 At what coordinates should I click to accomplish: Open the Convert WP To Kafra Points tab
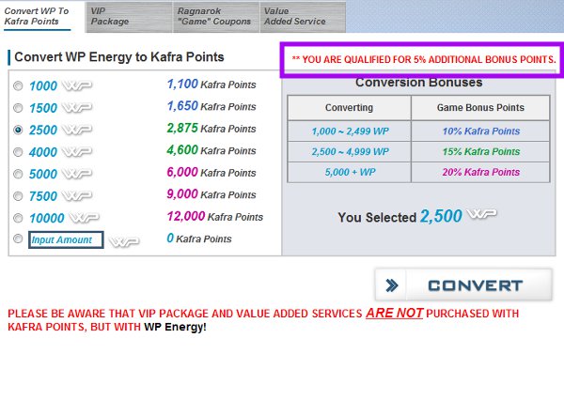pyautogui.click(x=42, y=17)
